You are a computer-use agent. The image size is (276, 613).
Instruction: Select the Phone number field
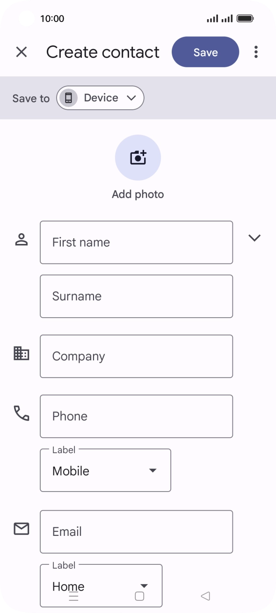(136, 416)
